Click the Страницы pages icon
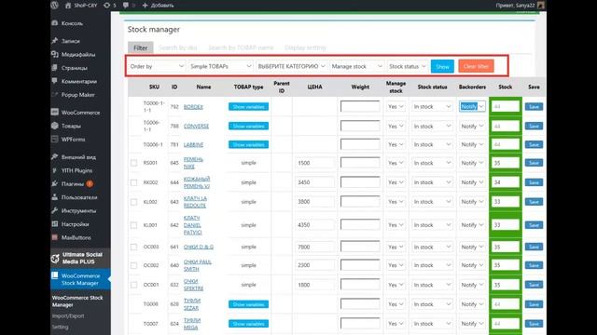Screen dimensions: 597x335 coord(55,68)
